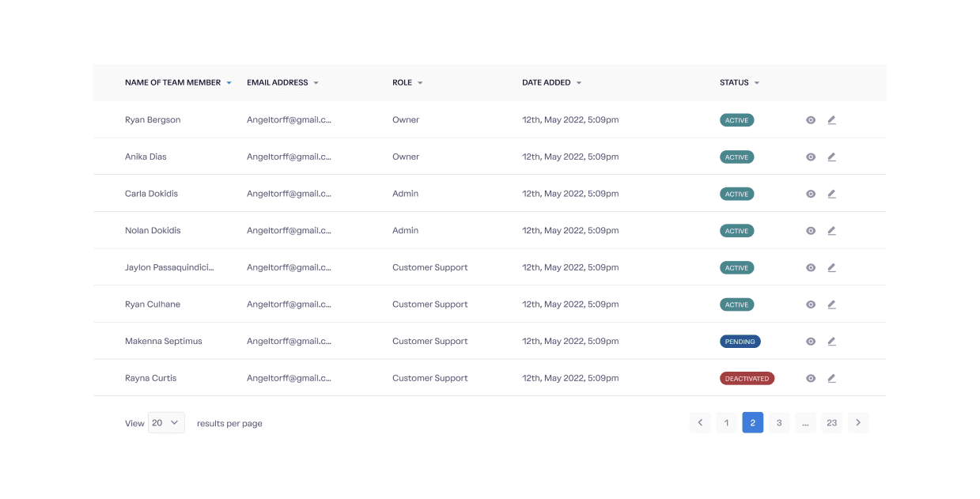View Carla Dokidis details via eye icon

(811, 194)
